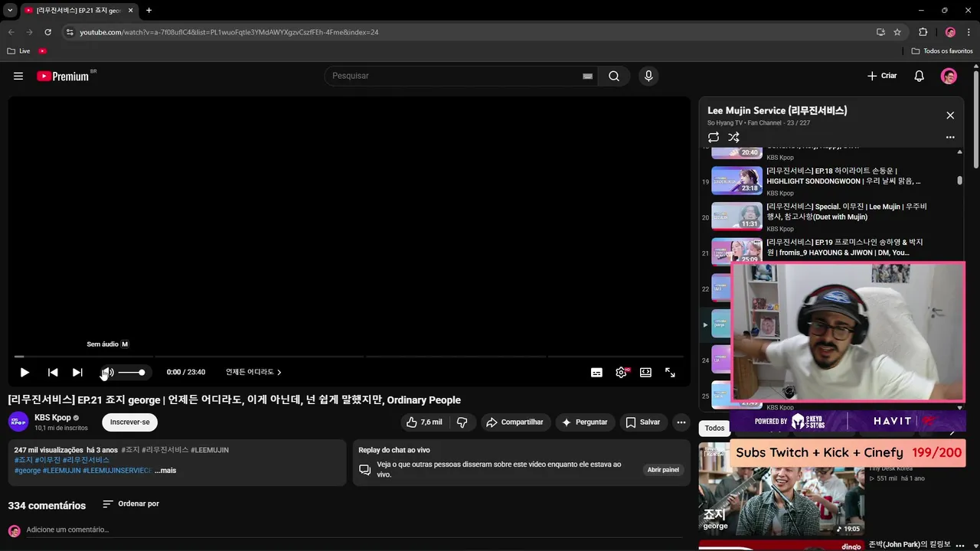
Task: Dislike the video
Action: coord(462,422)
